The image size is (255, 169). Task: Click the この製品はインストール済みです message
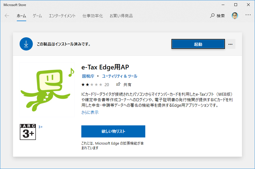(64, 44)
